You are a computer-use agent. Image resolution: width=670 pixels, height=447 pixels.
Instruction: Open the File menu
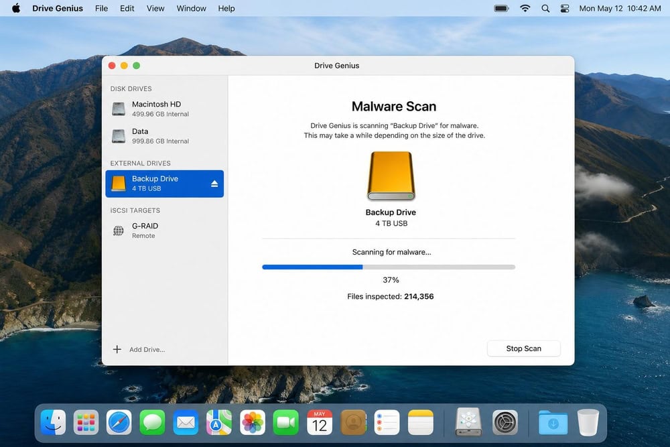coord(101,8)
